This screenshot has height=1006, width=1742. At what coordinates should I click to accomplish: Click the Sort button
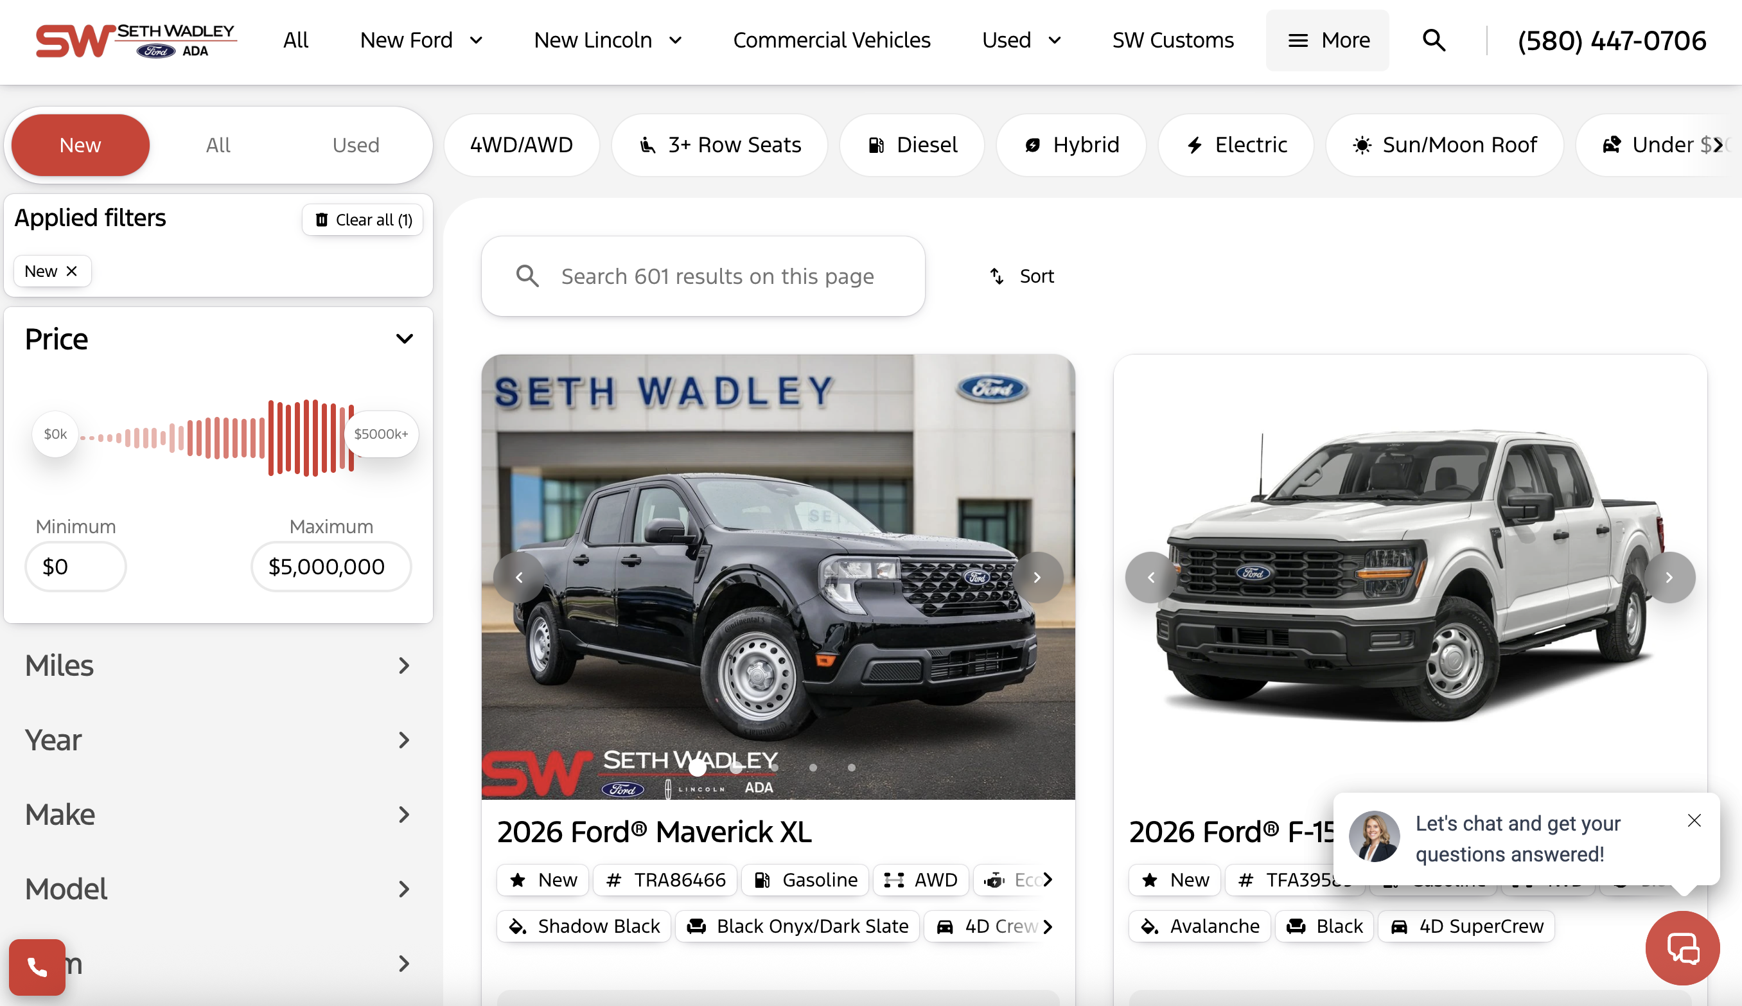tap(1021, 276)
